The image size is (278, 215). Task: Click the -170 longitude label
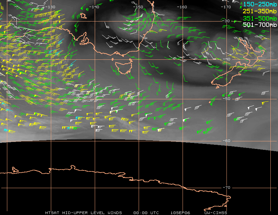pyautogui.click(x=226, y=7)
